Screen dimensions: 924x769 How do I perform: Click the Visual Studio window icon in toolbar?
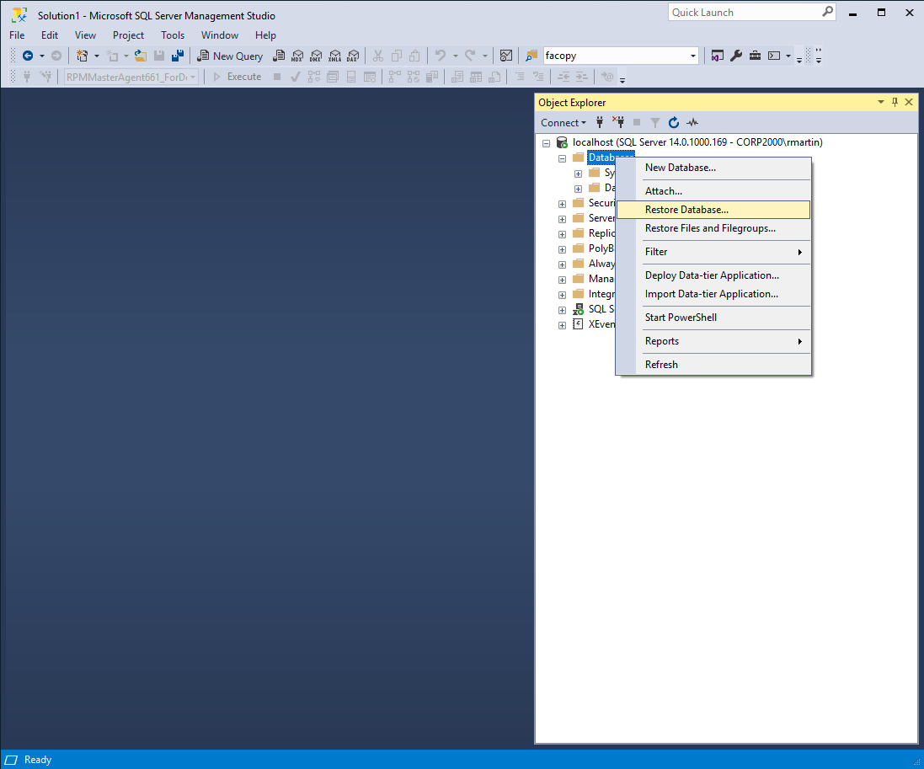pos(717,56)
